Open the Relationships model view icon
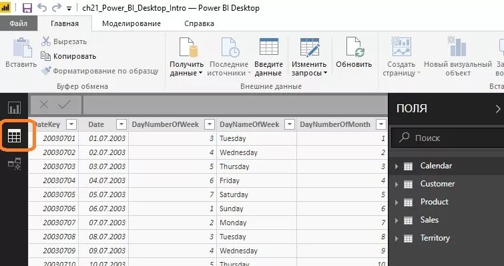Viewport: 504px width, 266px height. [x=14, y=164]
